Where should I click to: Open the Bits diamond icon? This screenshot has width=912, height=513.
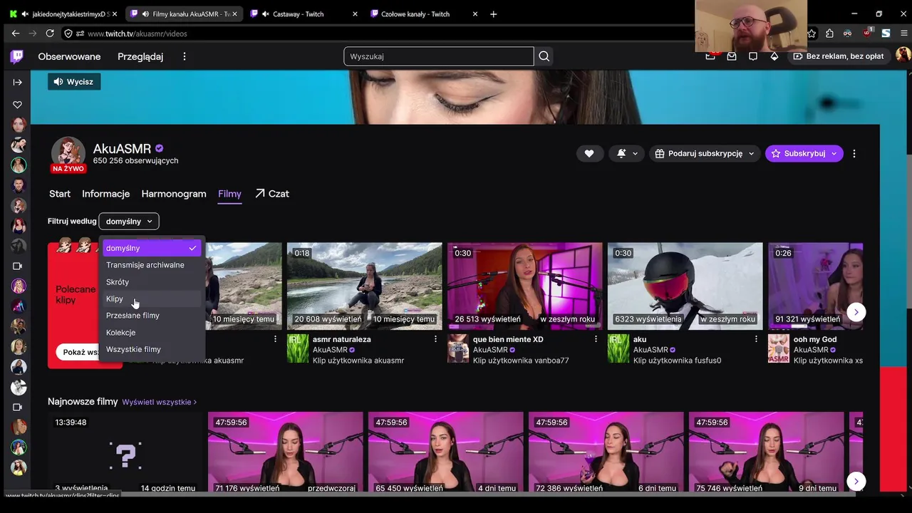(774, 56)
